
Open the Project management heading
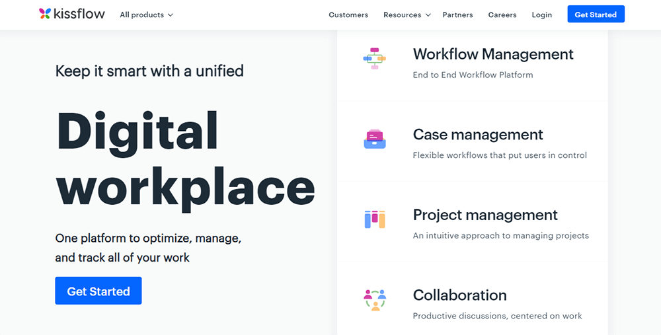pyautogui.click(x=485, y=215)
